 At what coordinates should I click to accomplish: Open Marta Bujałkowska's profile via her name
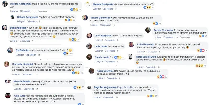pyautogui.click(x=149, y=56)
